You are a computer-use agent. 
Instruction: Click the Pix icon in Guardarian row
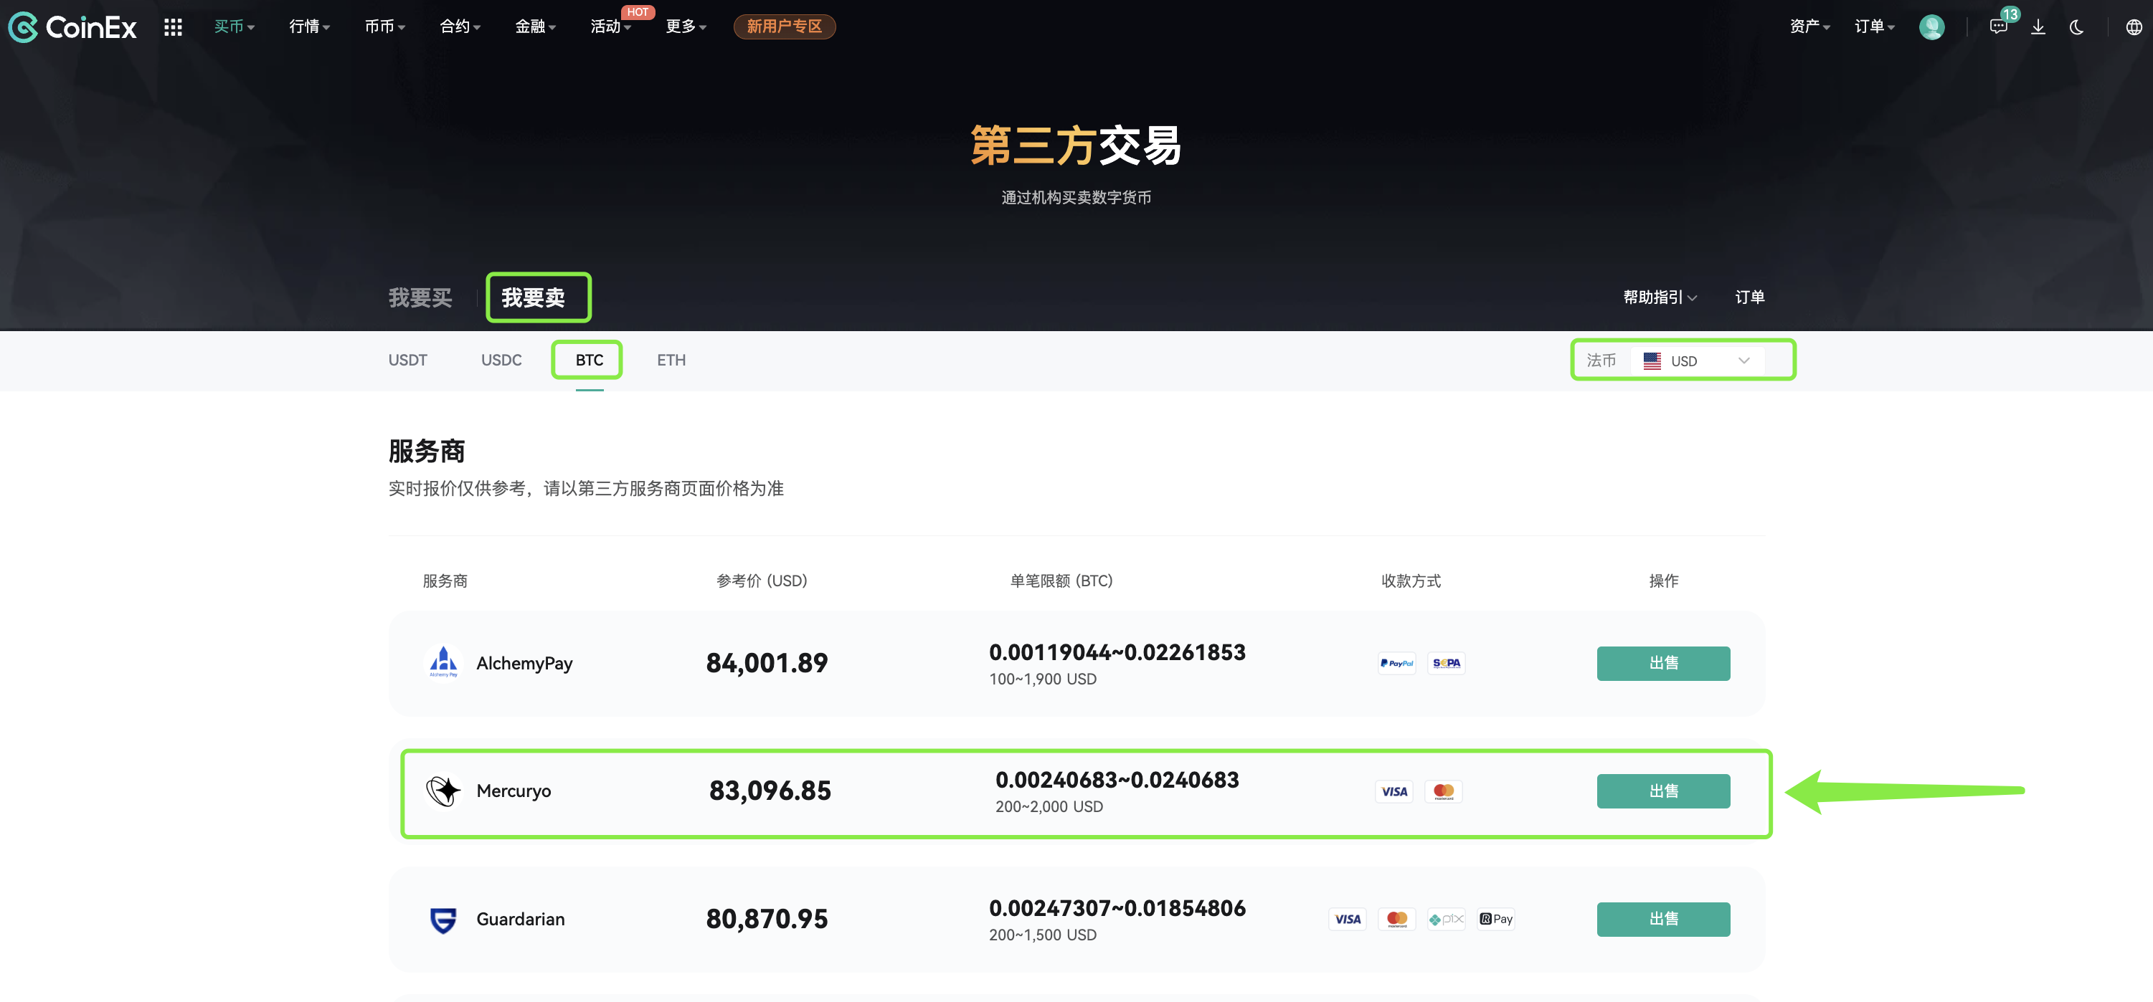click(x=1446, y=920)
